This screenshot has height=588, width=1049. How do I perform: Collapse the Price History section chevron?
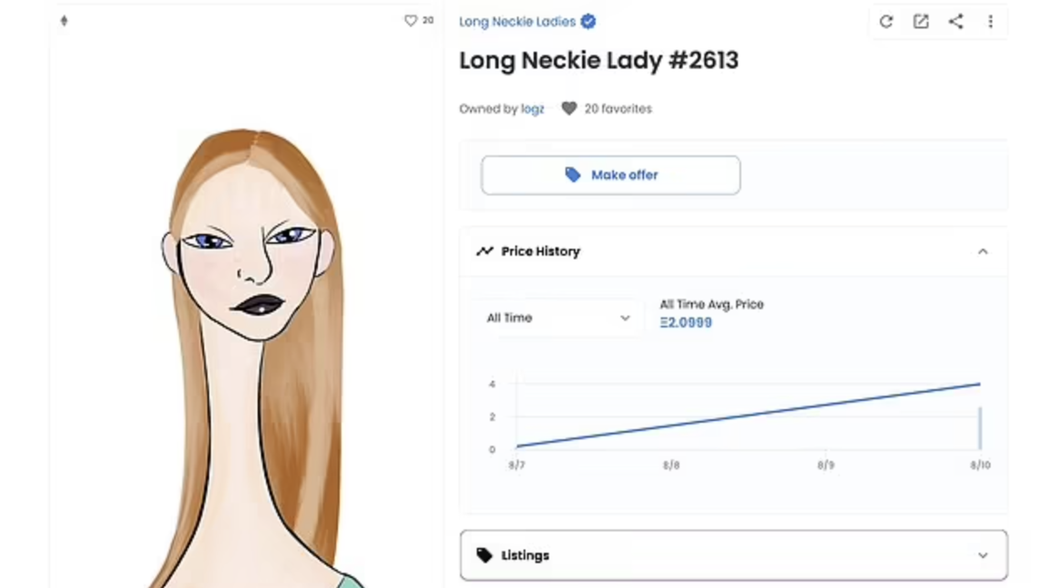983,251
